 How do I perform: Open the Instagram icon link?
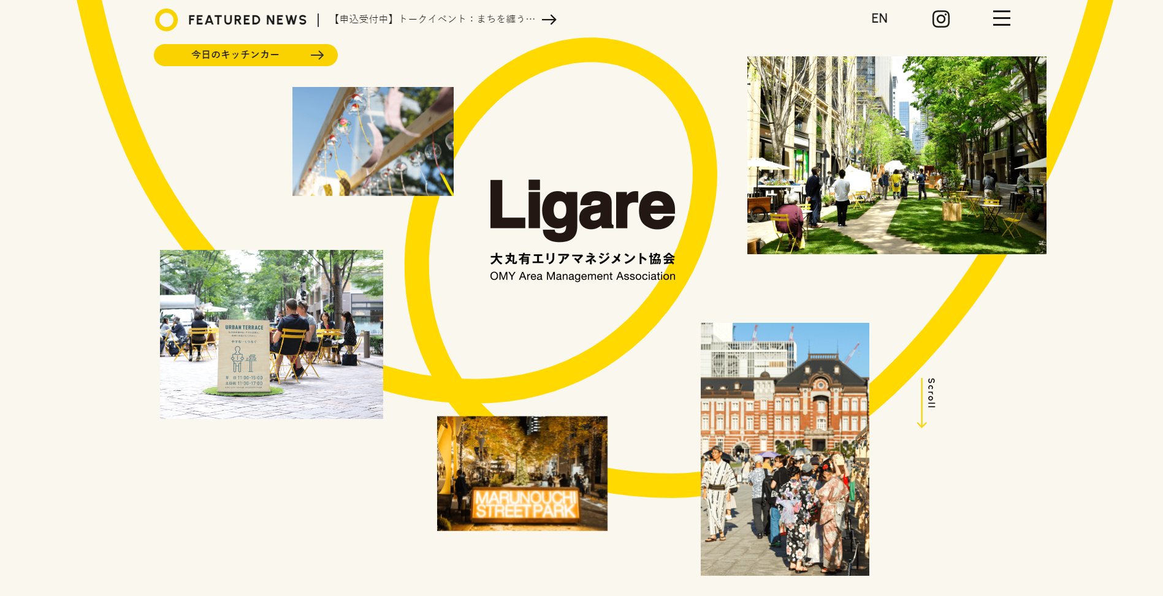point(941,19)
